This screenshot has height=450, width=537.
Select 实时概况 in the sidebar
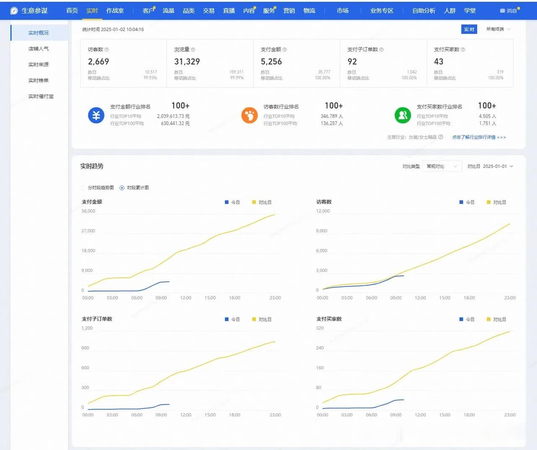click(39, 33)
